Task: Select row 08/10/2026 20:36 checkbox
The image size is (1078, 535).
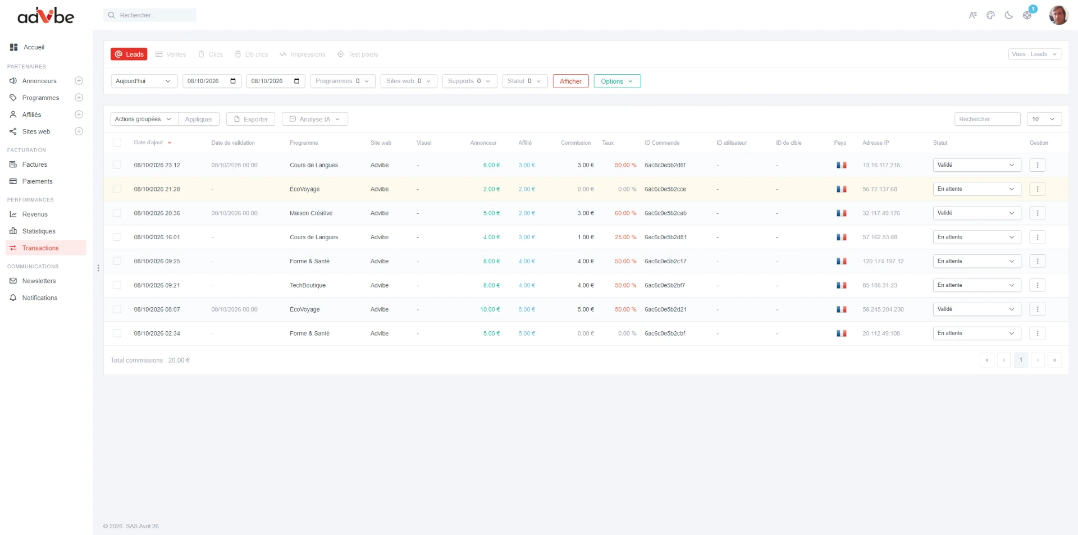Action: tap(117, 213)
